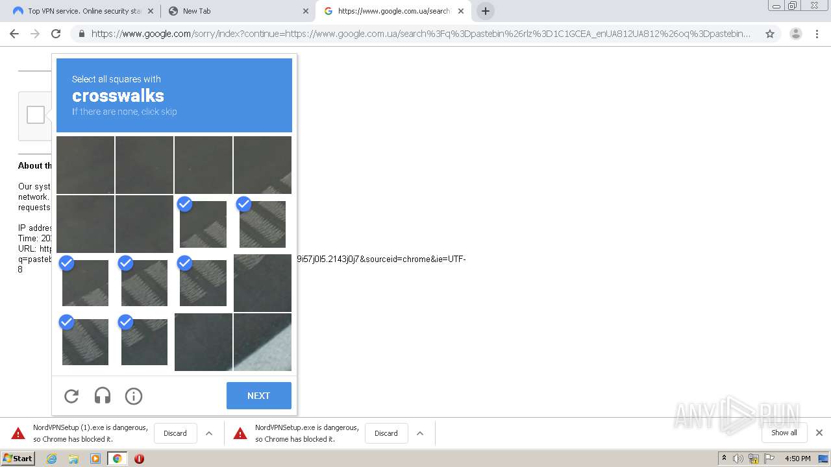Select unchecked tile in third row, fourth column
831x467 pixels.
click(x=262, y=283)
